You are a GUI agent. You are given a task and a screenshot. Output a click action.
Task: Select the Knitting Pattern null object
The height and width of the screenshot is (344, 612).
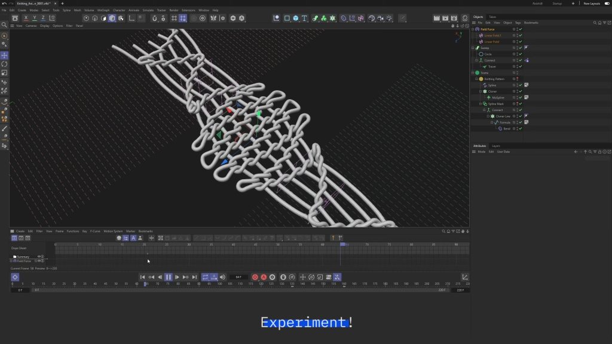[x=494, y=79]
